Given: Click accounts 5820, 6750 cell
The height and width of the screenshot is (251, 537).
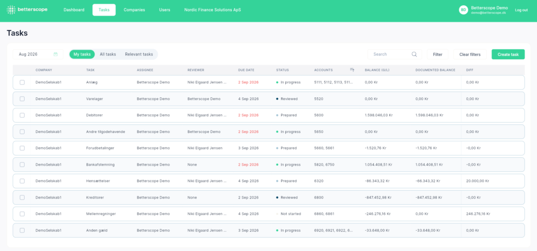Looking at the screenshot, I should point(324,165).
